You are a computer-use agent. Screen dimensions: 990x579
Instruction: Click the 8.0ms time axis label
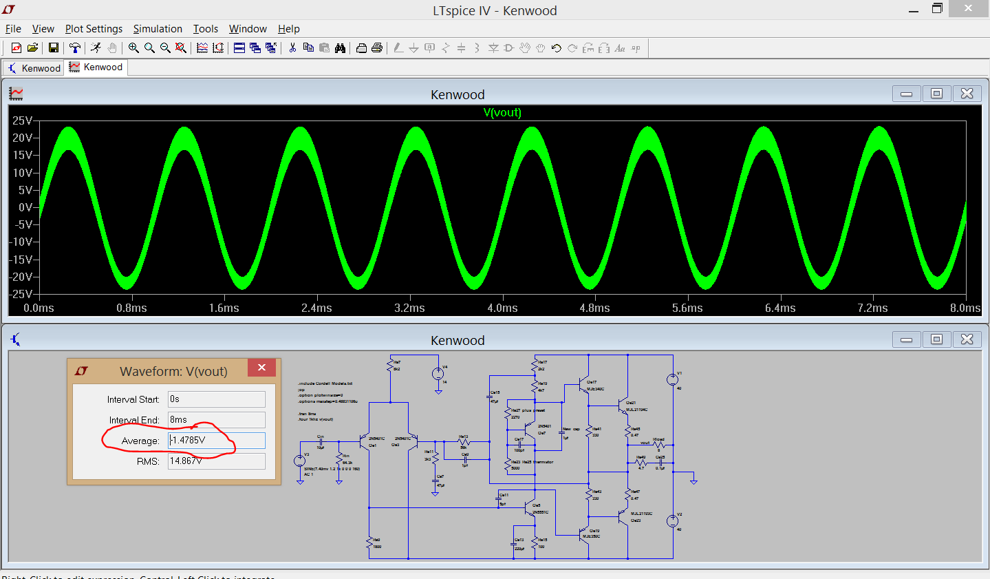(x=965, y=308)
